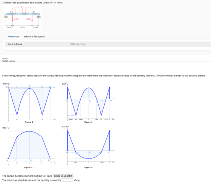Screen dimensions: 211x184
Task: Click the roller support at point B
Action: (39, 17)
